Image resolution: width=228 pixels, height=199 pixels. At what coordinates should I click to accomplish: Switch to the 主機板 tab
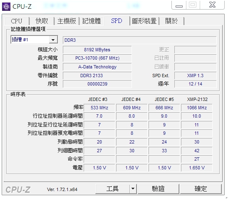pyautogui.click(x=67, y=21)
